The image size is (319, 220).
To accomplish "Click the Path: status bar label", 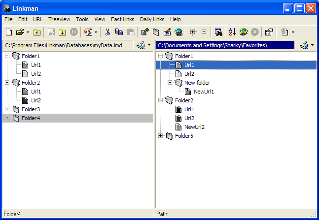I will pos(162,214).
